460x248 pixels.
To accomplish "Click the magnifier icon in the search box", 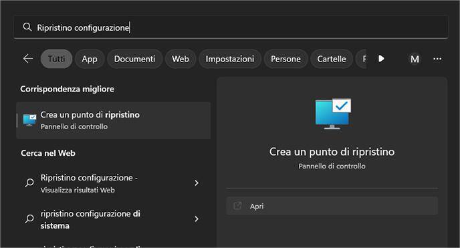I will [x=27, y=27].
